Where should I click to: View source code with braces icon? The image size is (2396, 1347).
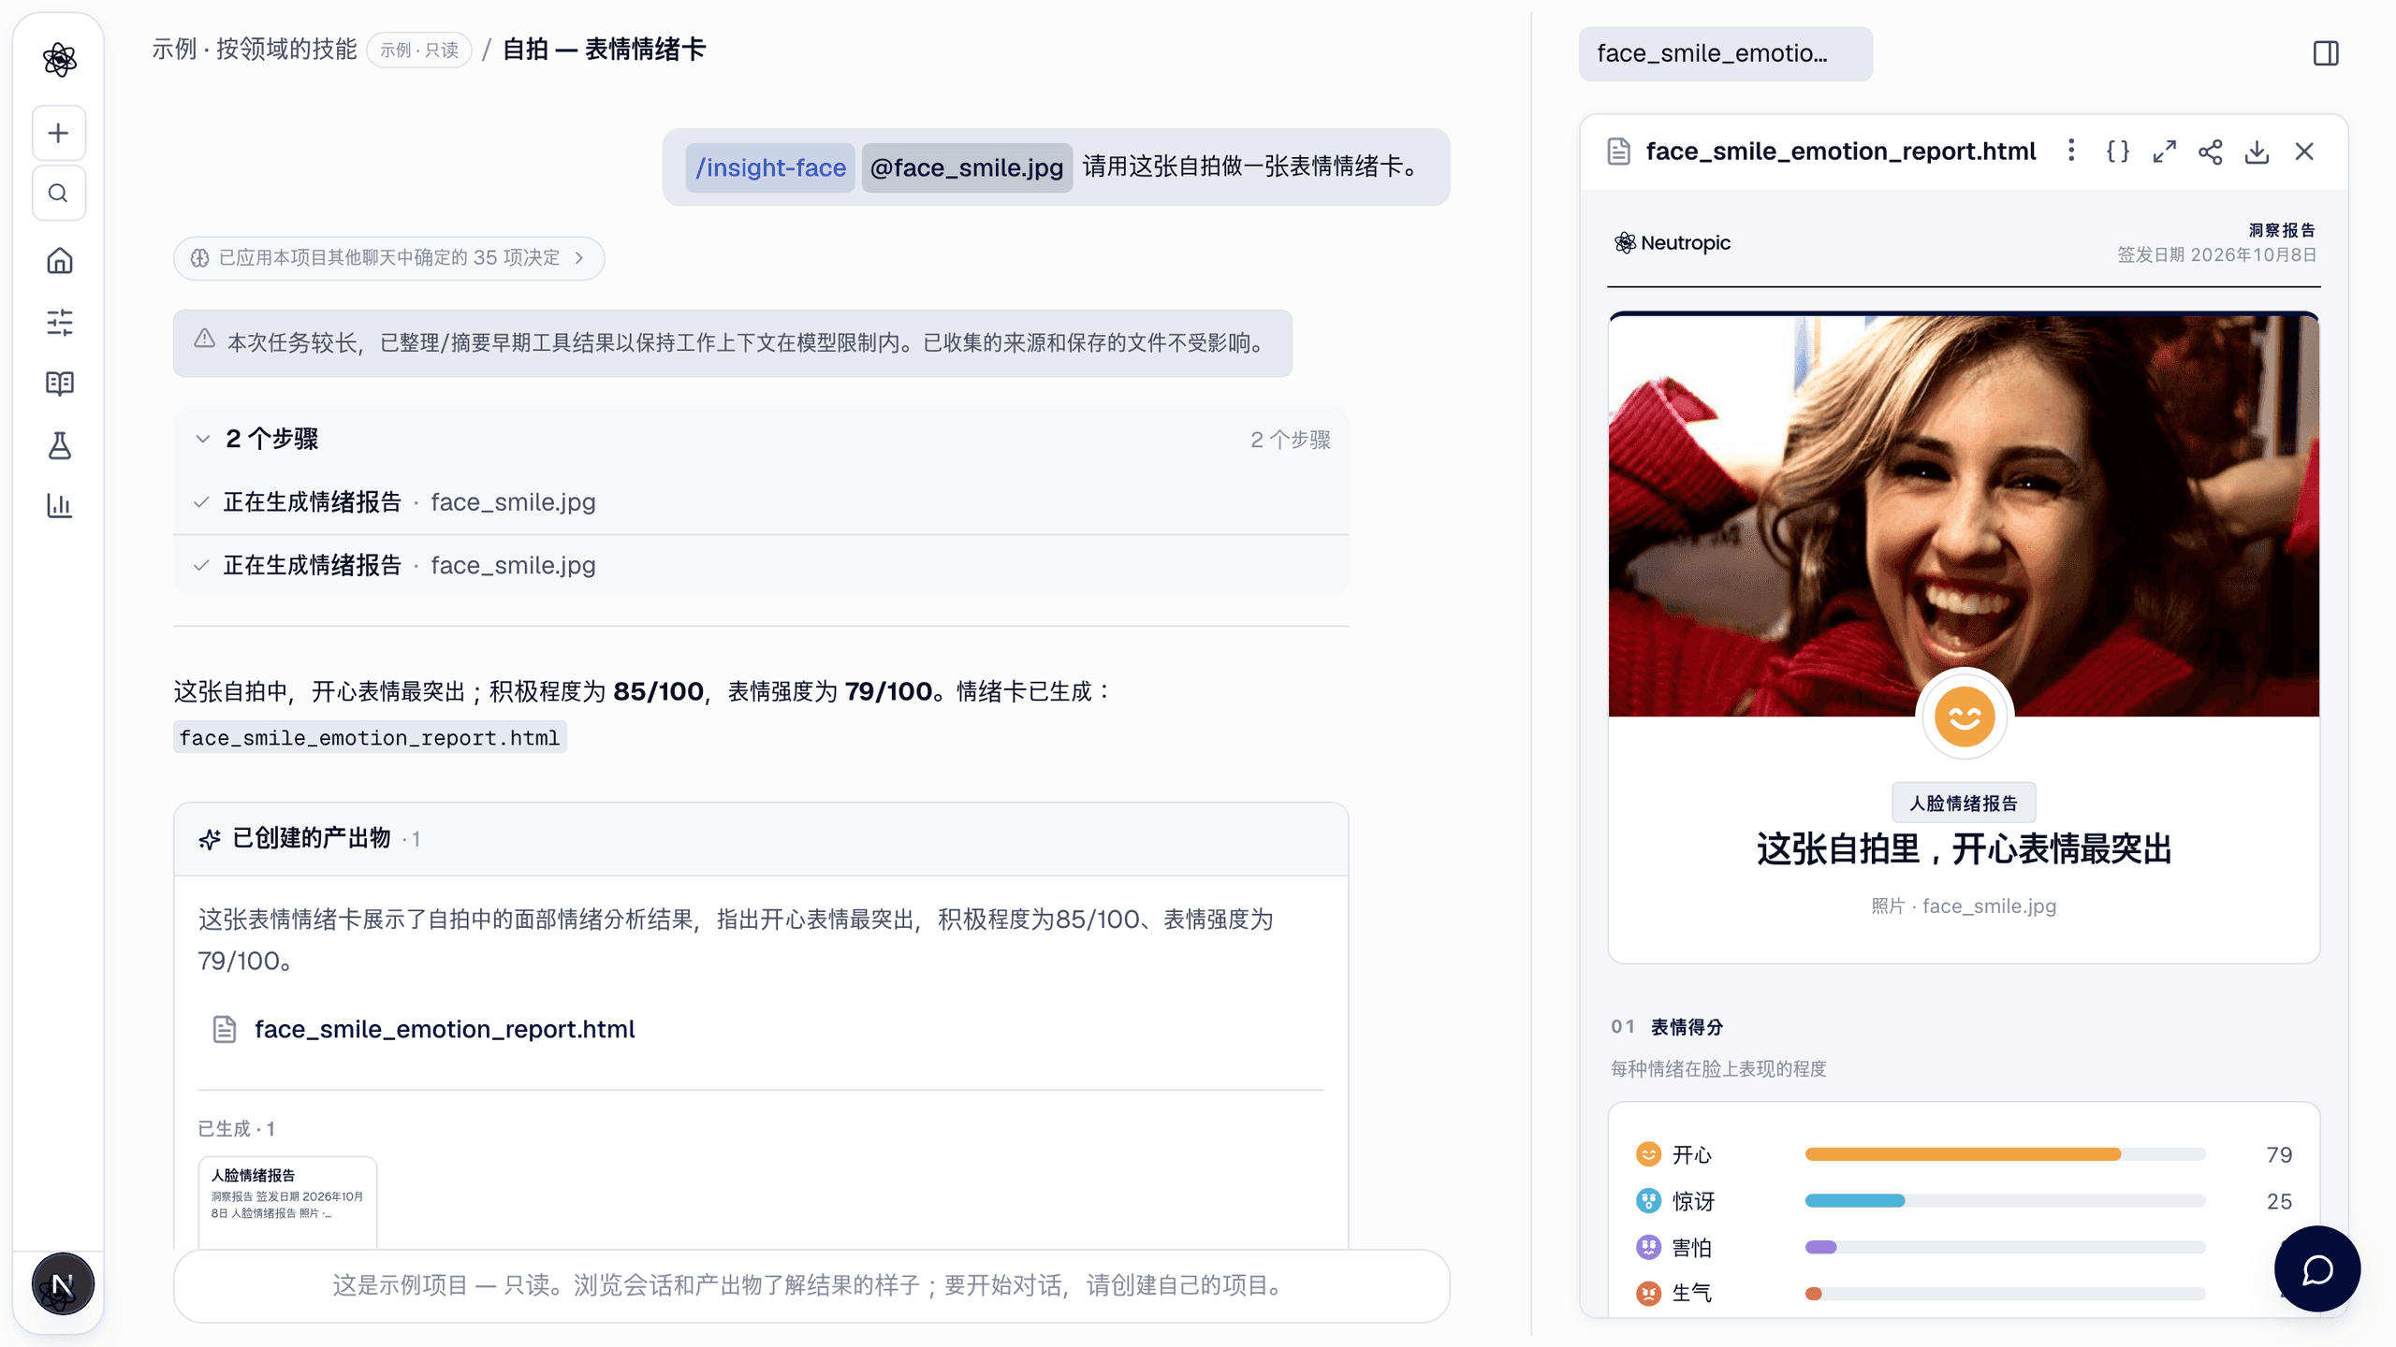pos(2118,151)
